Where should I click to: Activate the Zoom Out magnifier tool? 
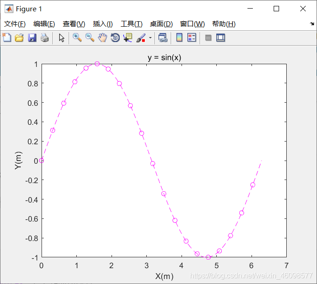[x=90, y=38]
